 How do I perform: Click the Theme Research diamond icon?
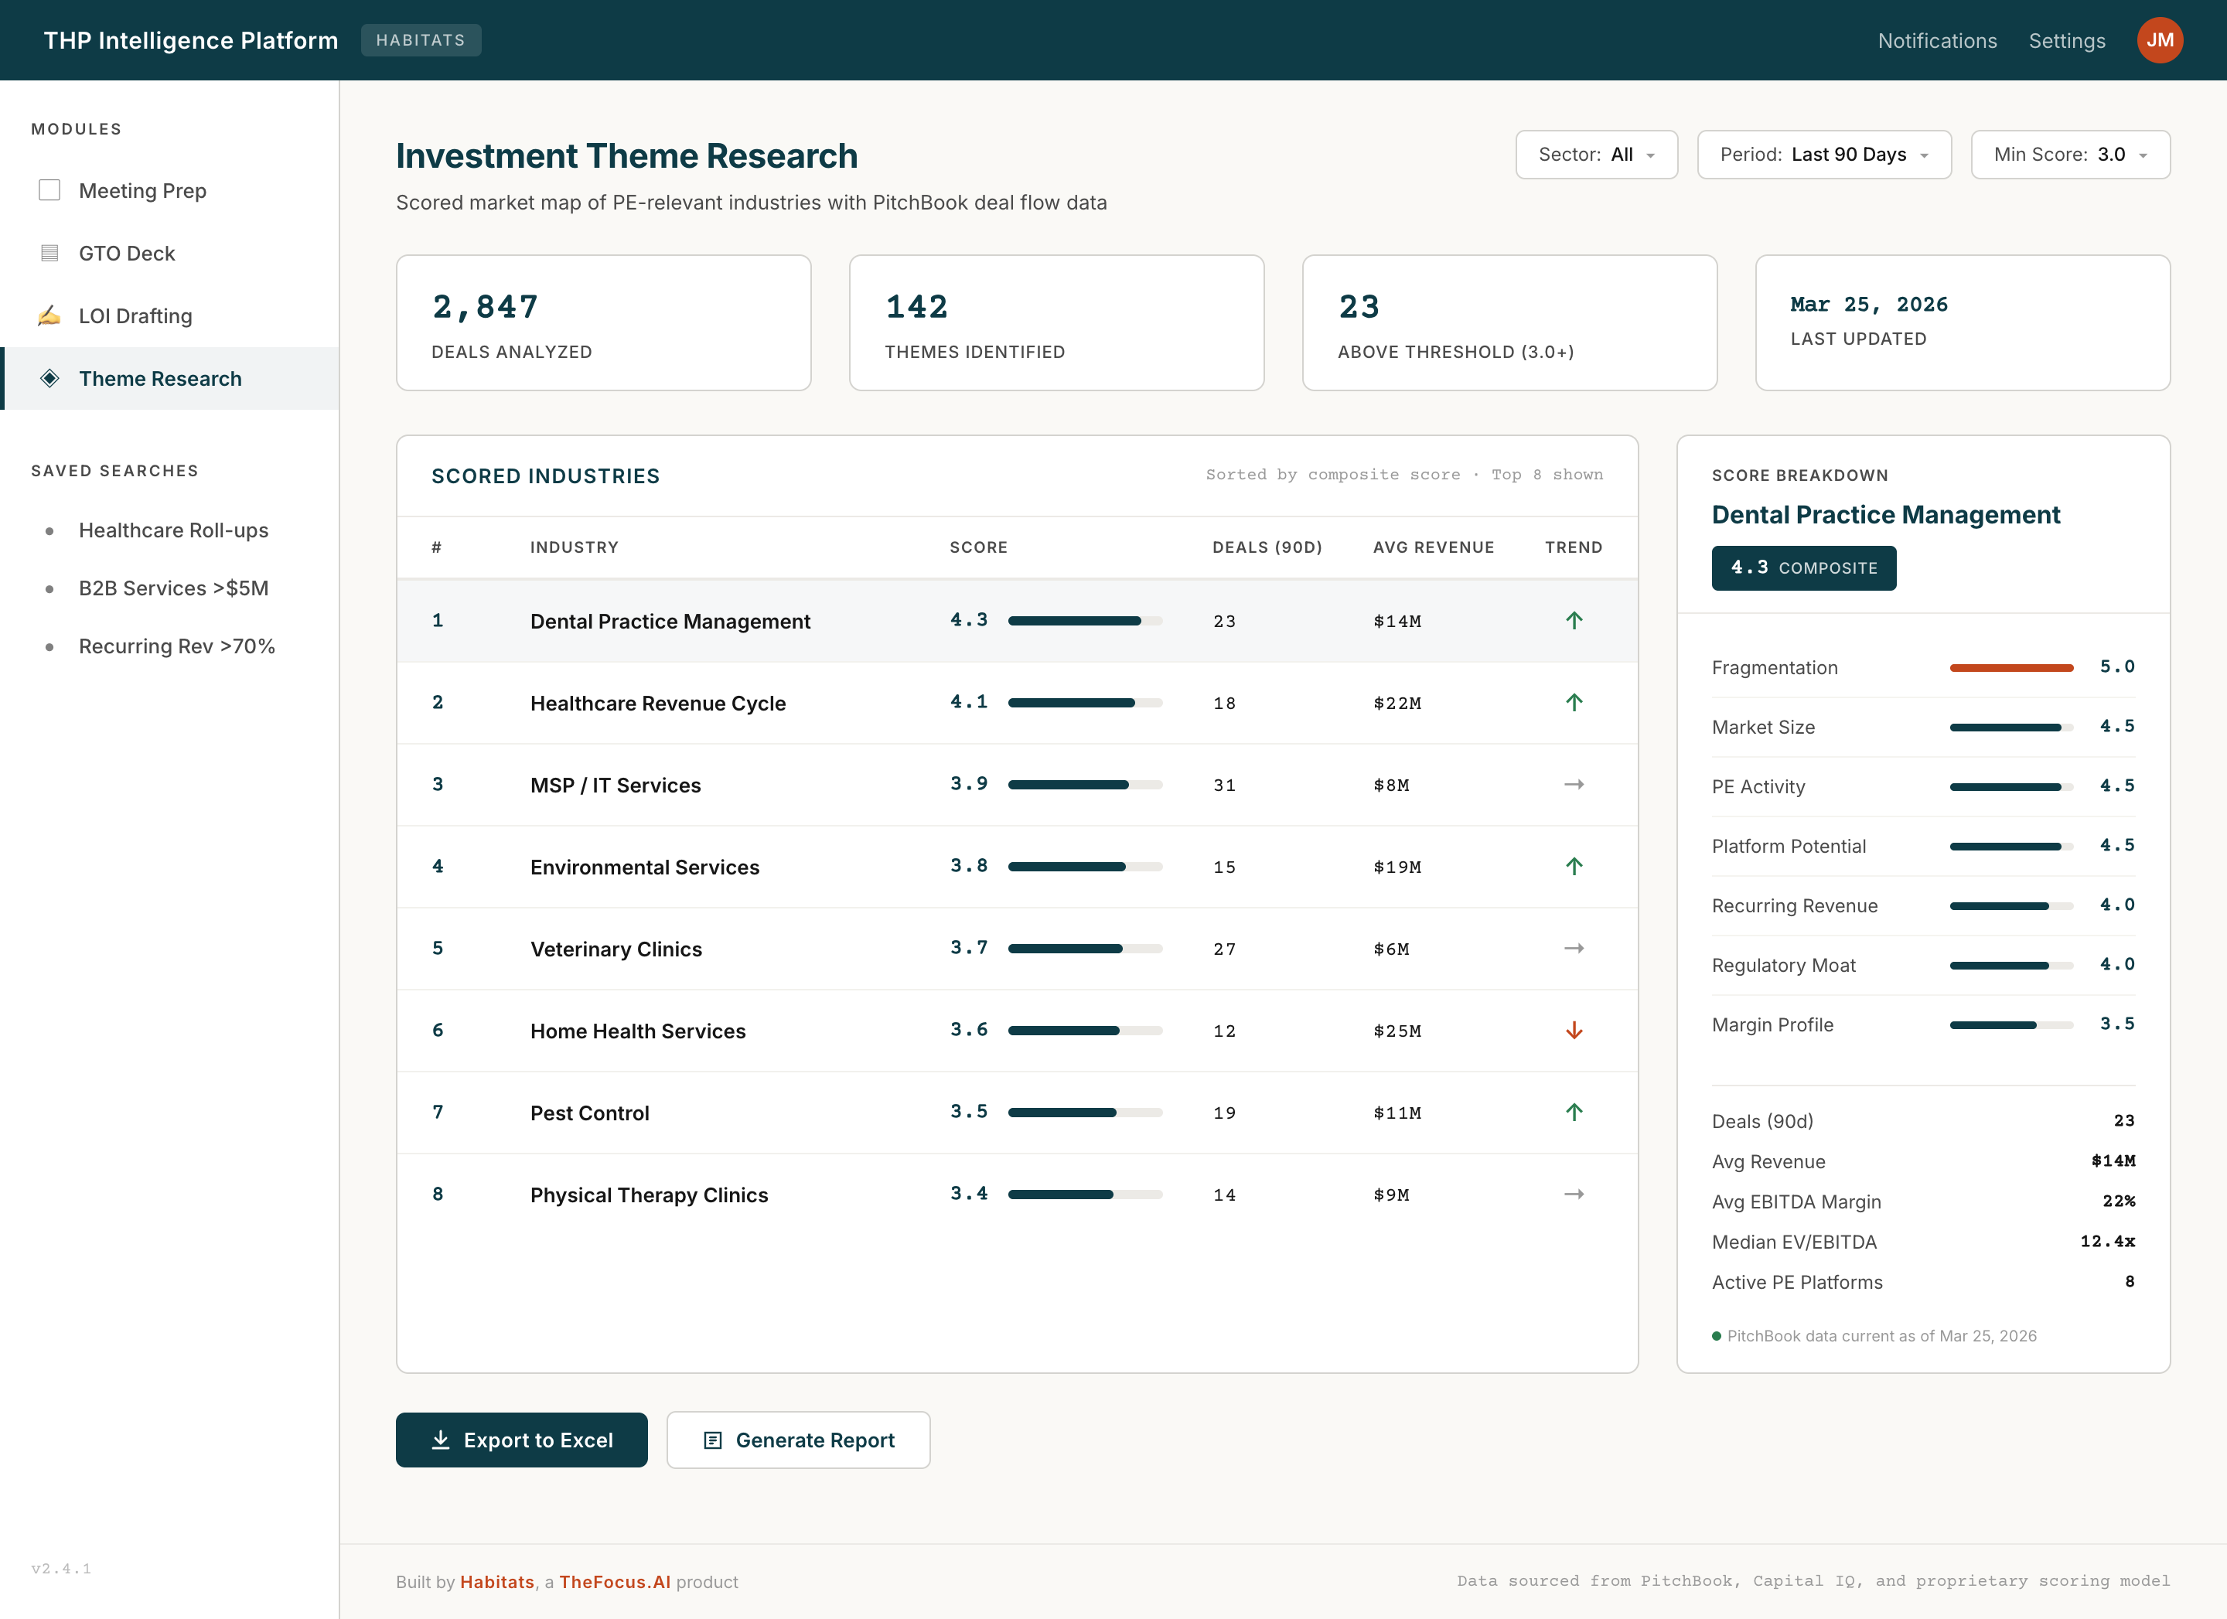(49, 378)
